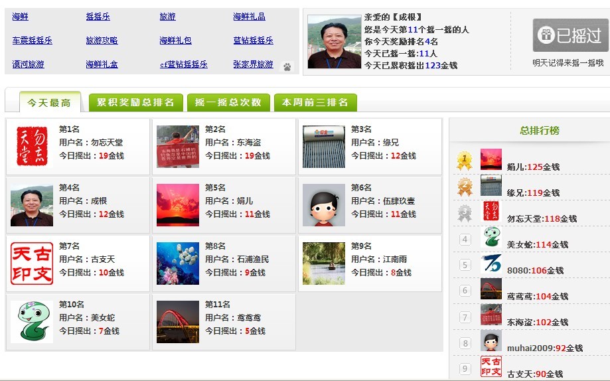Open the 海鲜礼品 link
Image resolution: width=610 pixels, height=381 pixels.
pyautogui.click(x=249, y=17)
